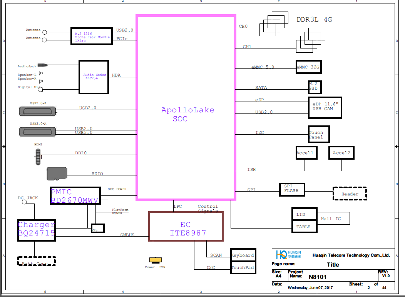Viewport: 405px width, 297px height.
Task: Click the USB2.0-A connector symbol
Action: coord(38,111)
